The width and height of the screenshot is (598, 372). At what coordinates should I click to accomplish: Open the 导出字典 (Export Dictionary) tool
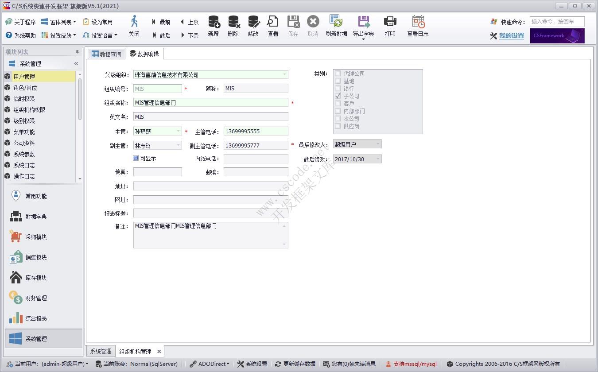click(x=362, y=26)
